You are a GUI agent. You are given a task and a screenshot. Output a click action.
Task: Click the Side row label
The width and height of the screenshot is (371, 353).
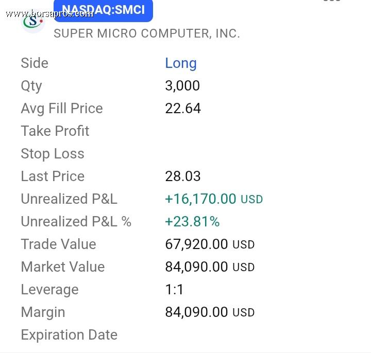35,63
